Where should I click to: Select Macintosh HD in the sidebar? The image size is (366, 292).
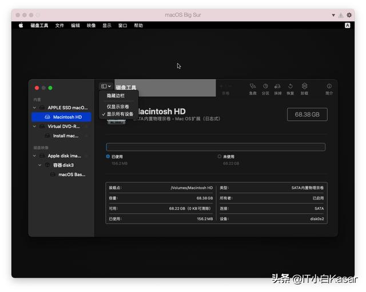[x=61, y=117]
